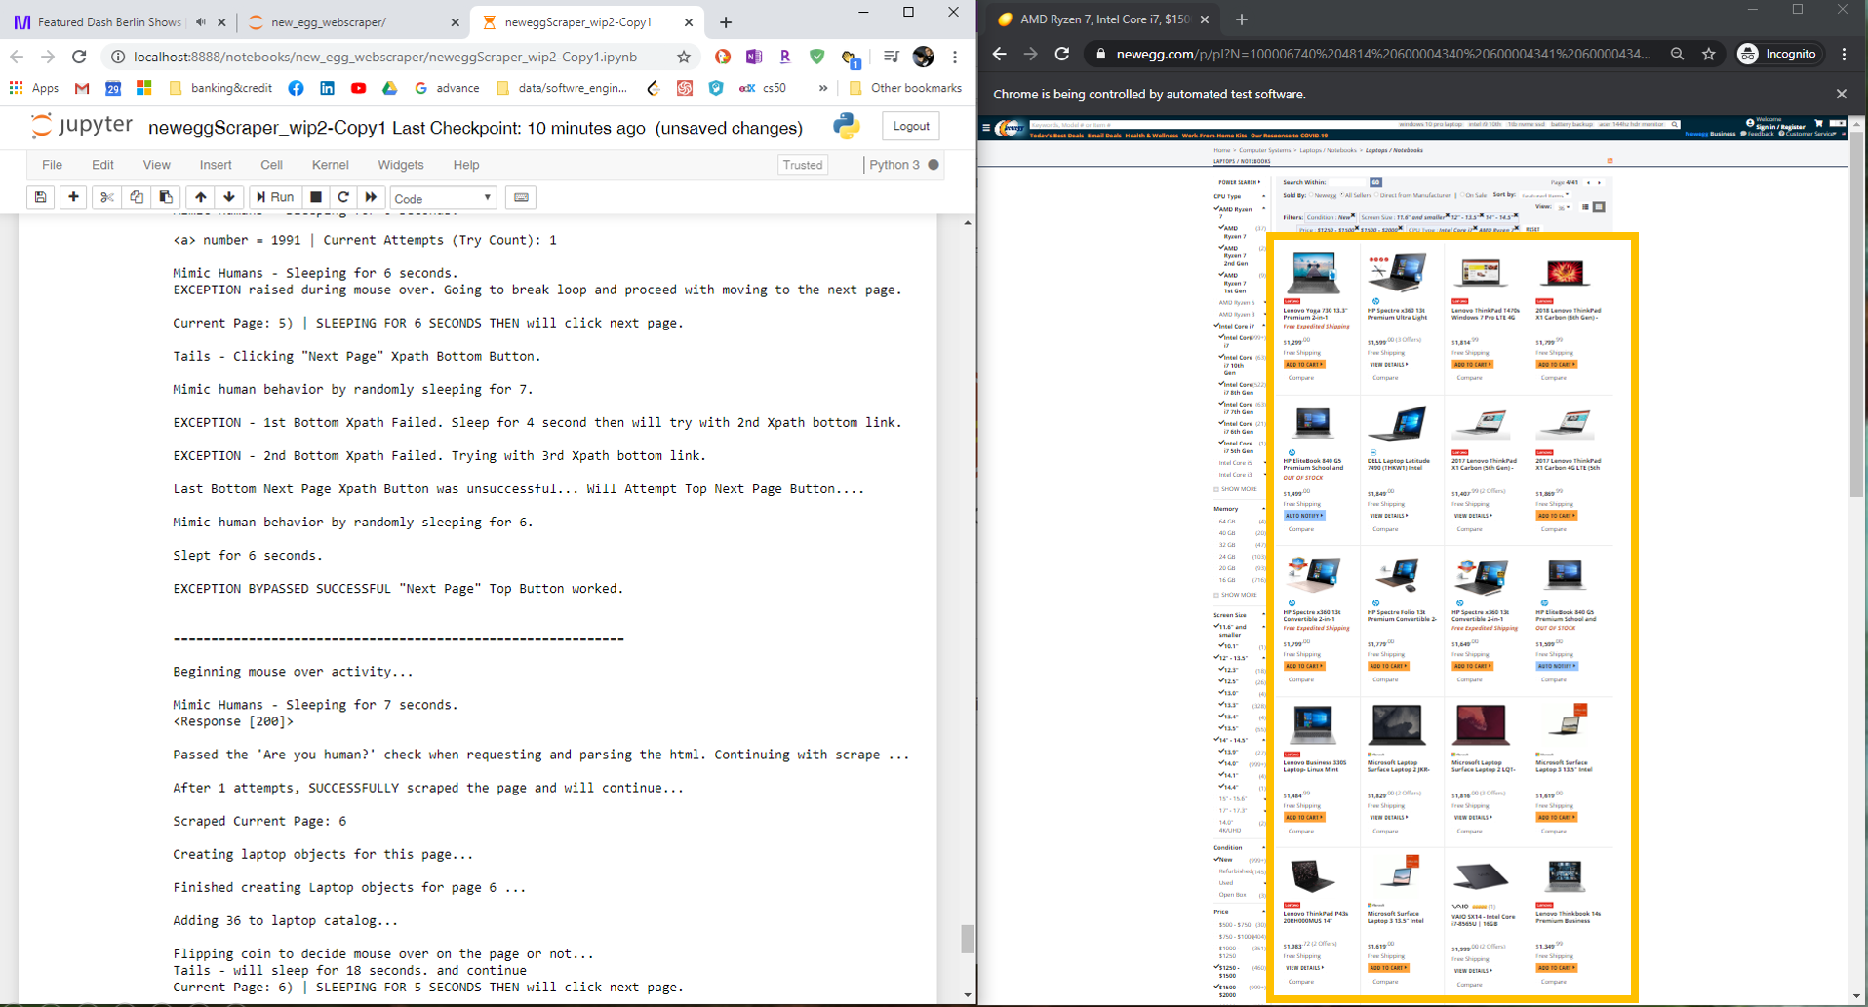Click the Trusted notebook indicator
This screenshot has width=1868, height=1007.
tap(803, 165)
